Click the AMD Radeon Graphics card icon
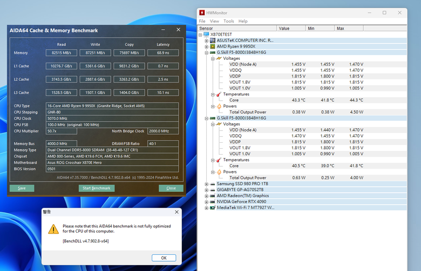 point(213,196)
